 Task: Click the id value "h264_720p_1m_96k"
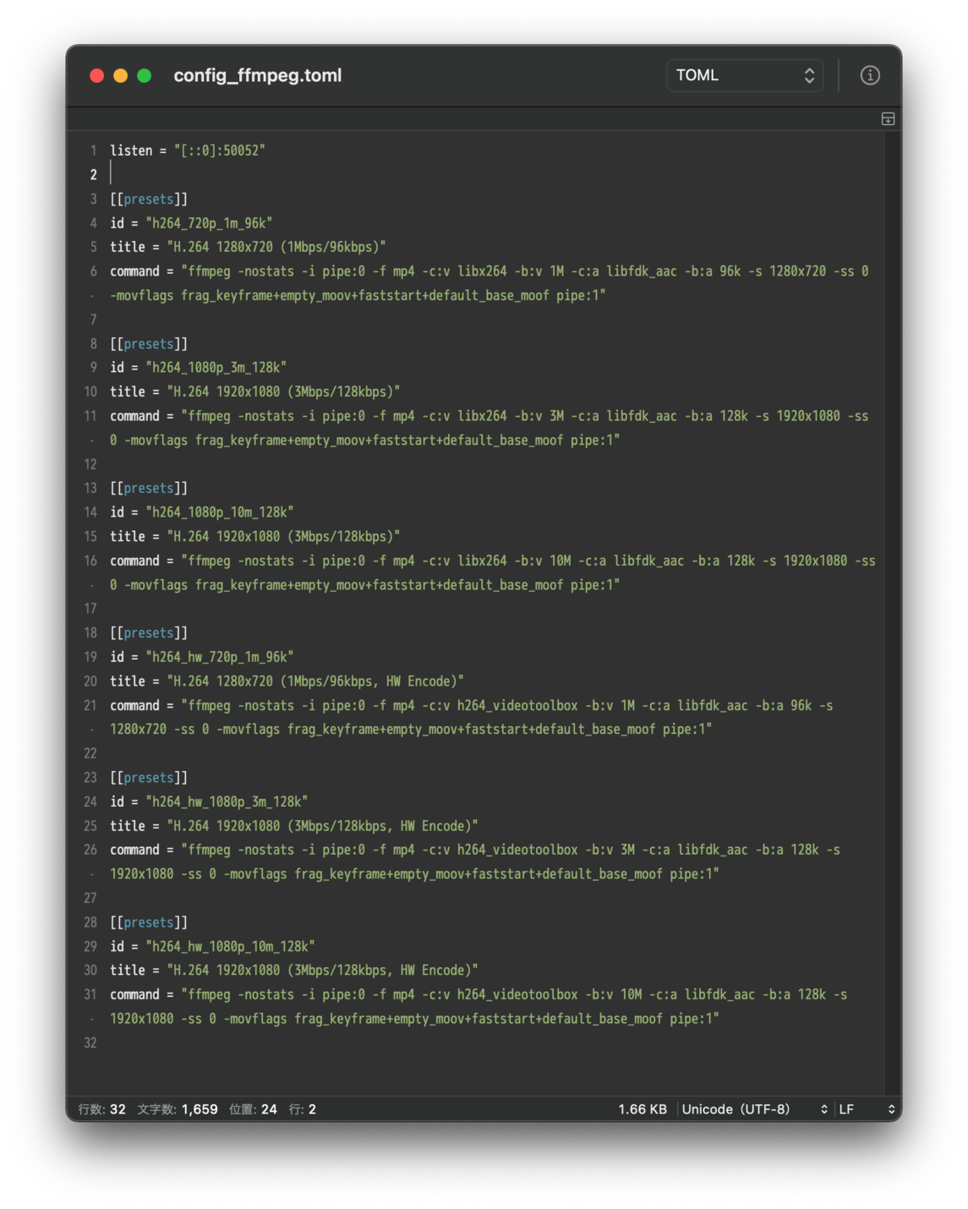(x=209, y=223)
